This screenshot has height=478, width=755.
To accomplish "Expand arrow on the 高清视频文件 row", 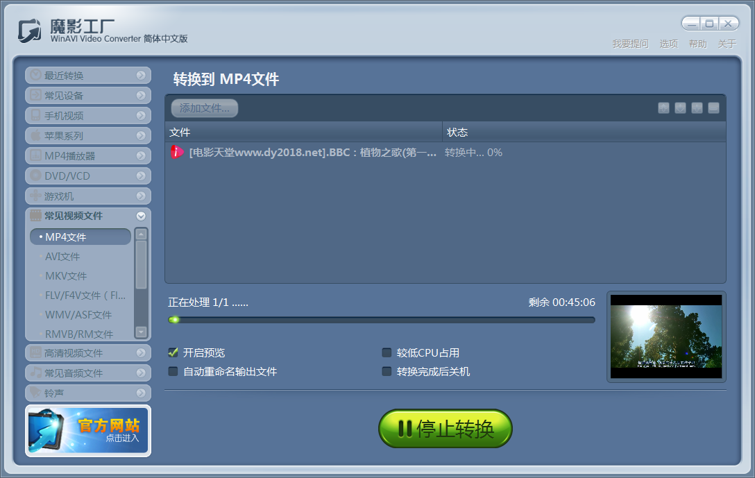I will [141, 353].
